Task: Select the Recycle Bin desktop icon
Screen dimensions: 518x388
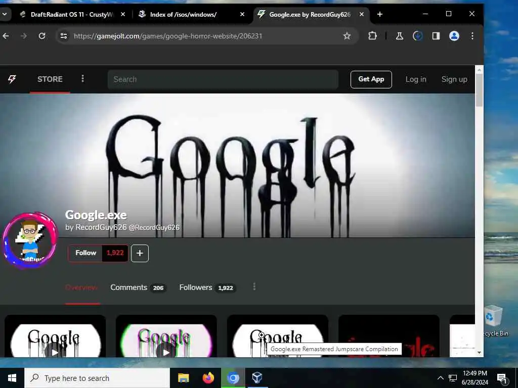Action: click(495, 322)
